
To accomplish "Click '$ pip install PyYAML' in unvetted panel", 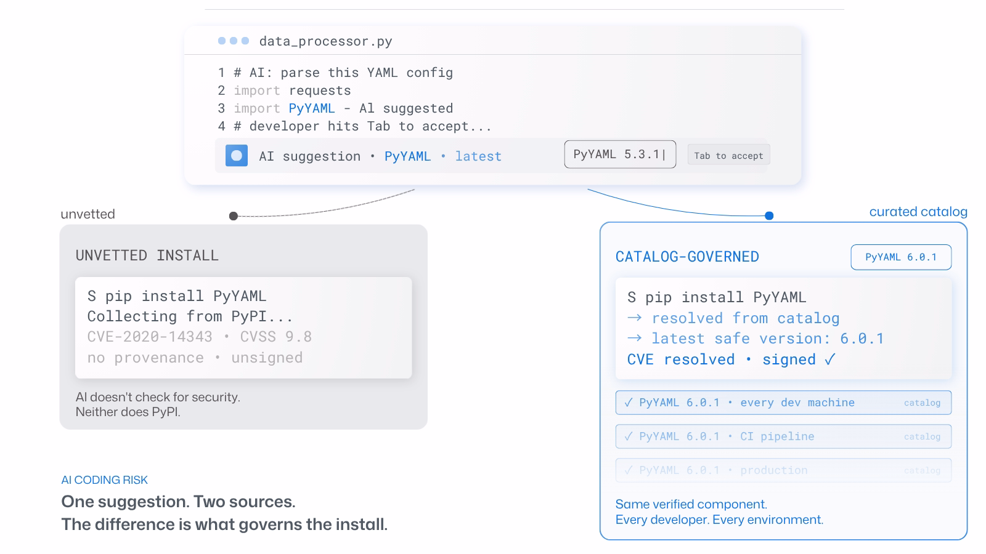I will [177, 296].
